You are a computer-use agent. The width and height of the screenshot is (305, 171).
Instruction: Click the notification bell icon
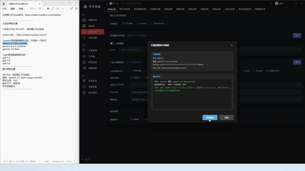[x=270, y=4]
